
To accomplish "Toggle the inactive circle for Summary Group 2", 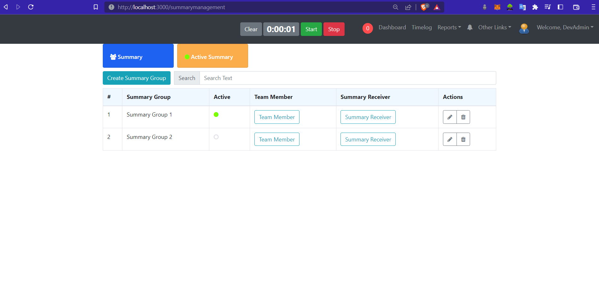I will point(216,137).
